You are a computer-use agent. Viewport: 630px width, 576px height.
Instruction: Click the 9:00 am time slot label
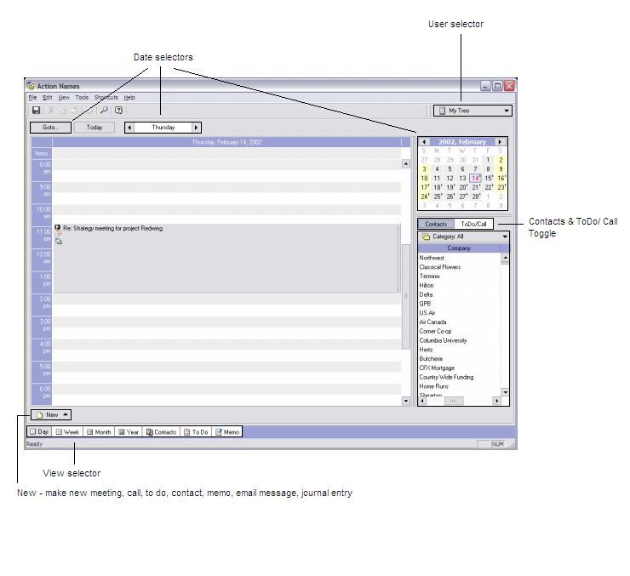[42, 192]
